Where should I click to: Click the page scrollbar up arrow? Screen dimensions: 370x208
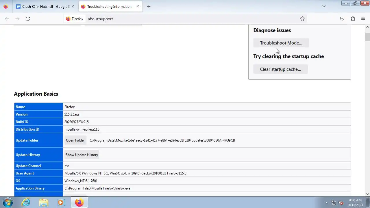(x=367, y=27)
